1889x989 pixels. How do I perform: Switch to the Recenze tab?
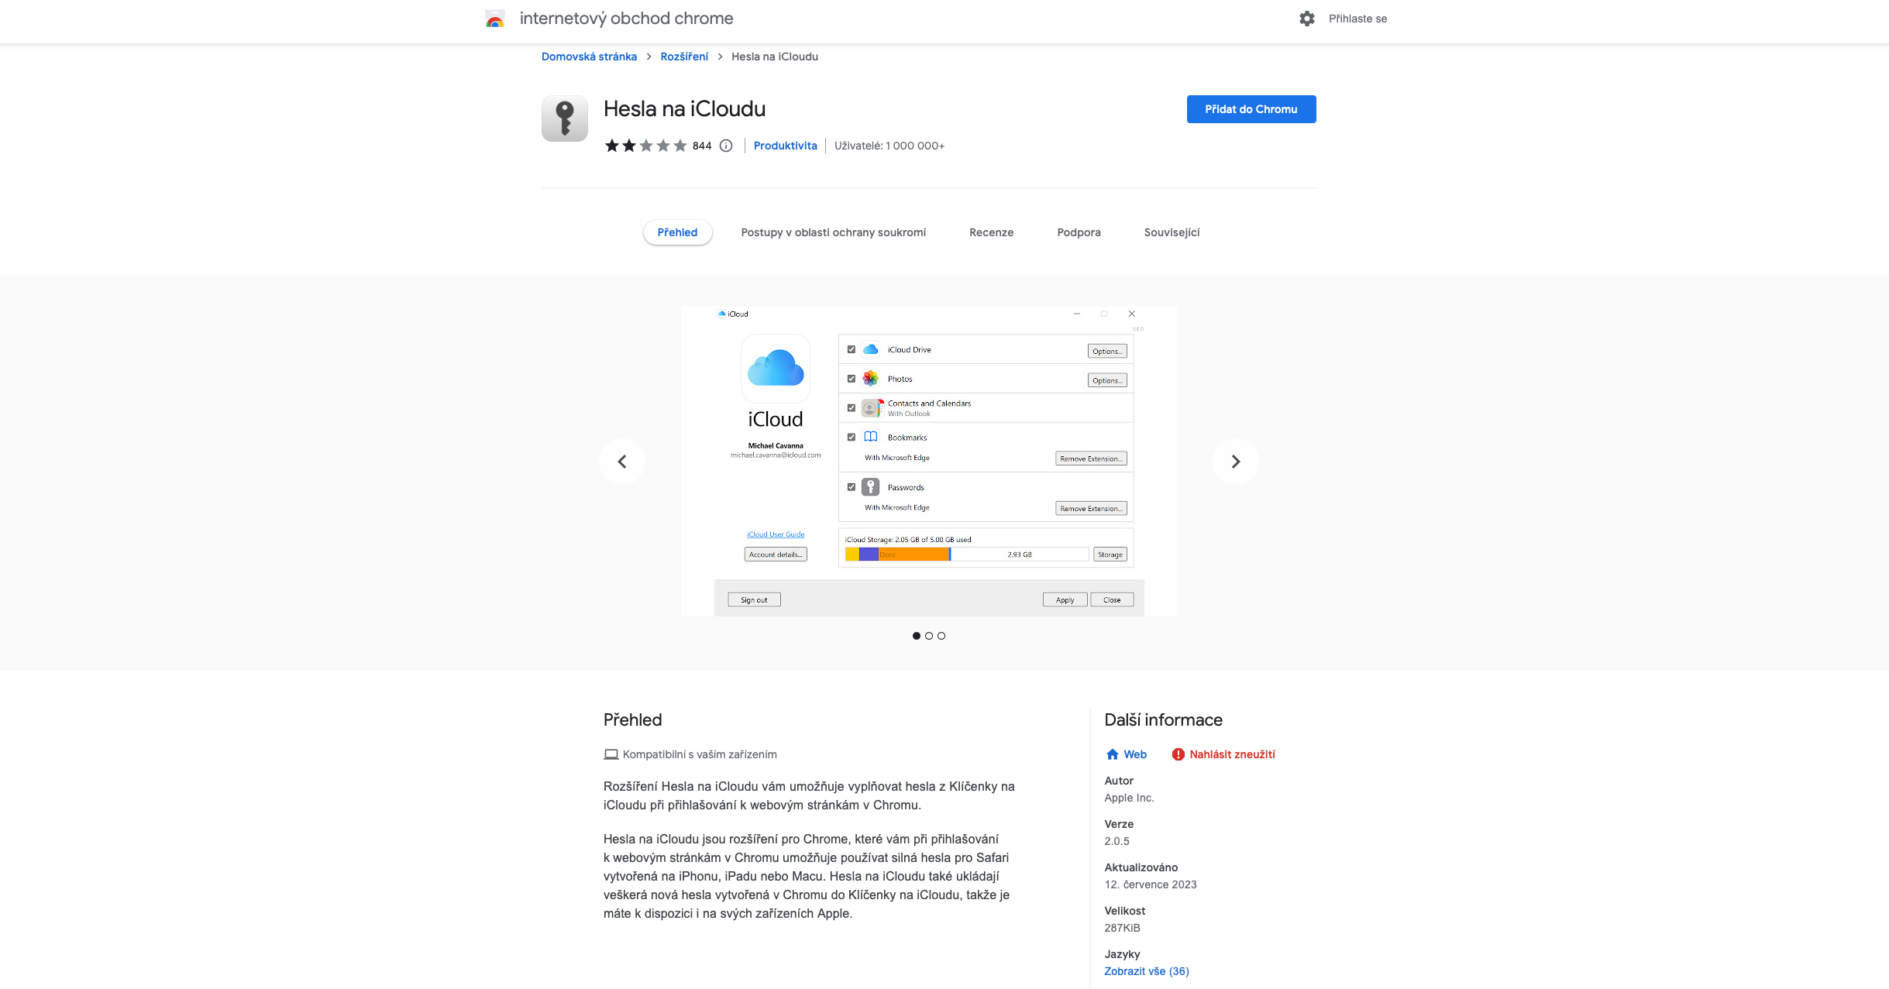tap(991, 232)
